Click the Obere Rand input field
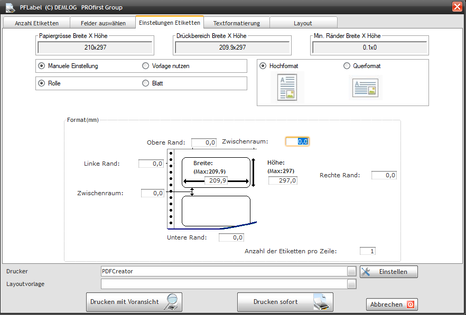The height and width of the screenshot is (315, 466). (x=204, y=142)
